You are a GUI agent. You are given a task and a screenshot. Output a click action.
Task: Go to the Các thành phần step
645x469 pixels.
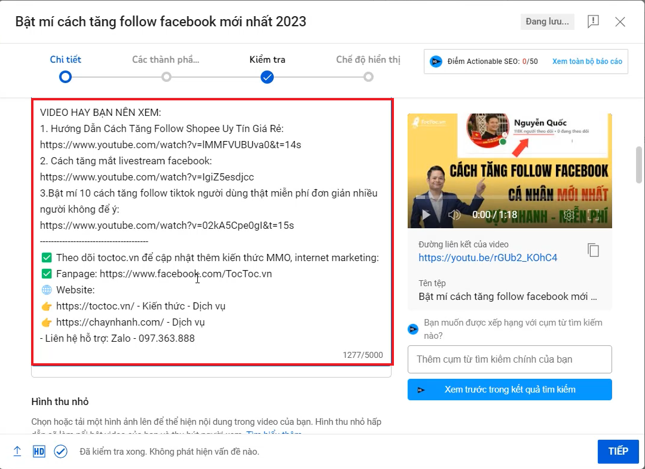(x=166, y=76)
